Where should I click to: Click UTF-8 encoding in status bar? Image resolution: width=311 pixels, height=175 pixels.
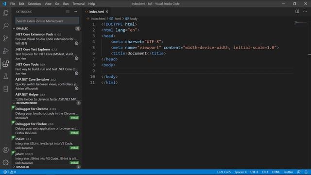pyautogui.click(x=254, y=172)
